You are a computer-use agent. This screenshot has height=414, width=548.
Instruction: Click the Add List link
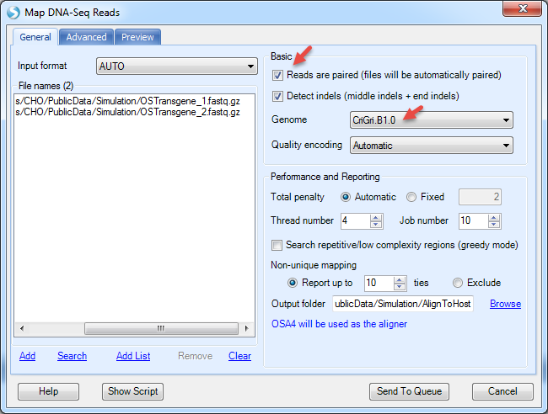click(x=133, y=356)
